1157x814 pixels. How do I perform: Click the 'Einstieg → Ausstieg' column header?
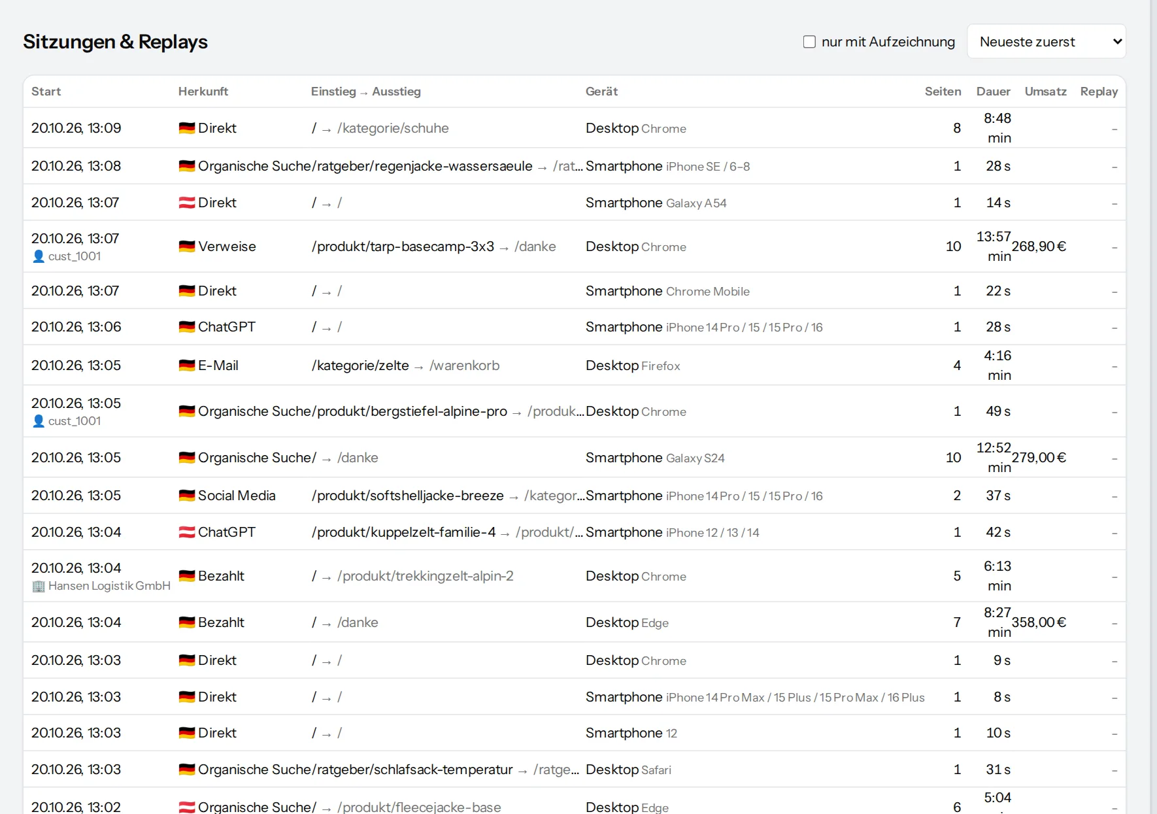(x=366, y=92)
